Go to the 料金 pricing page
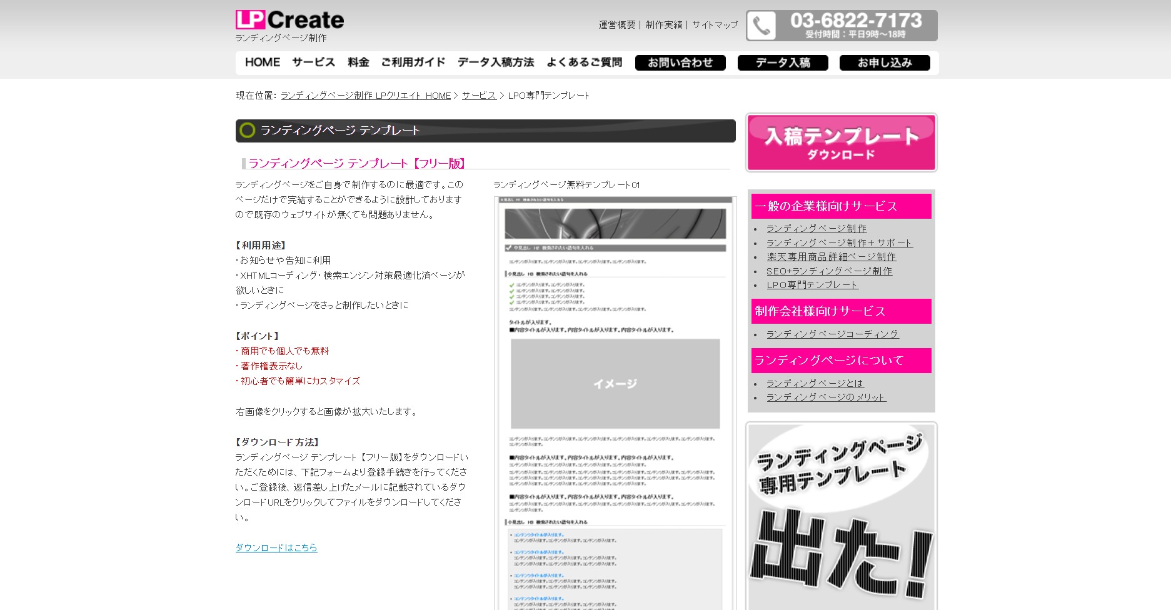1171x610 pixels. (x=358, y=62)
